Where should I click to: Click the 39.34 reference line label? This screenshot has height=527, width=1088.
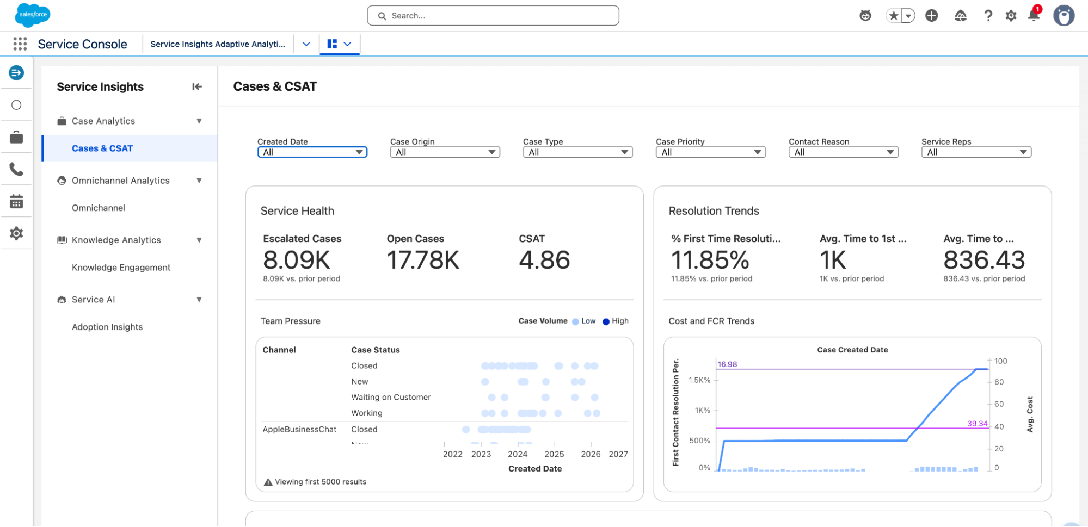pyautogui.click(x=977, y=424)
